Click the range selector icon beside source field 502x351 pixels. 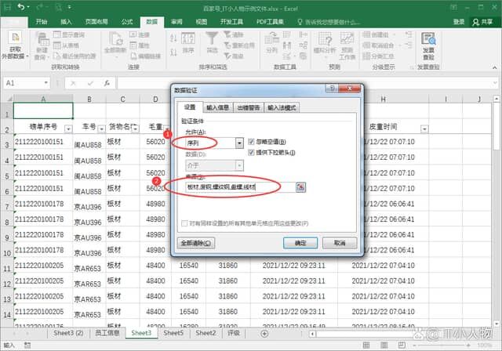300,188
